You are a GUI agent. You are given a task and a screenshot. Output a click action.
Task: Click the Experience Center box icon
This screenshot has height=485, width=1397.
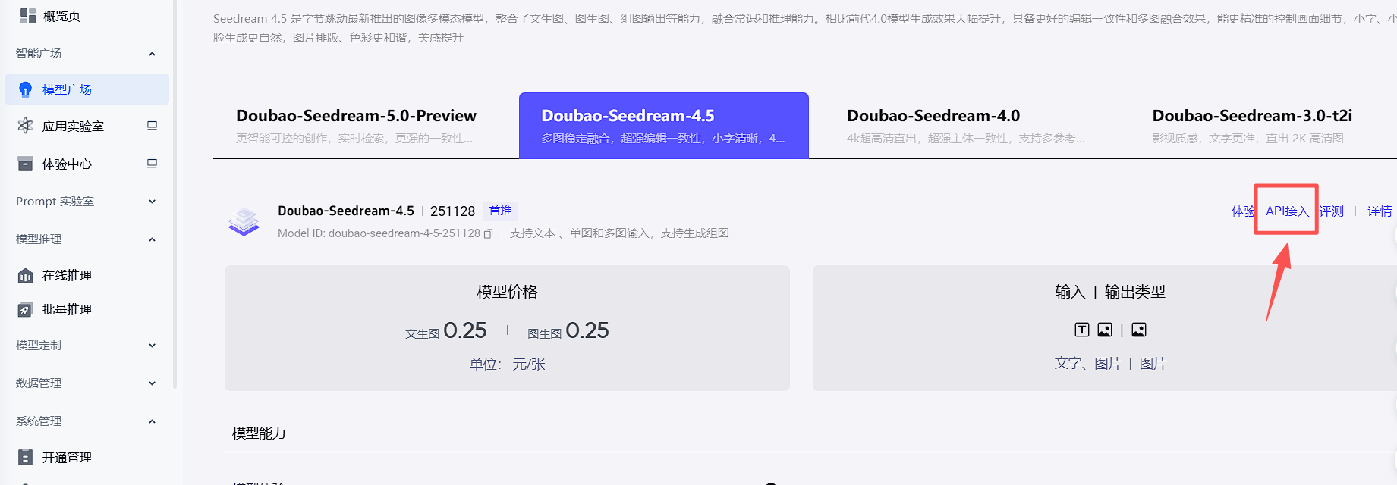pos(26,164)
